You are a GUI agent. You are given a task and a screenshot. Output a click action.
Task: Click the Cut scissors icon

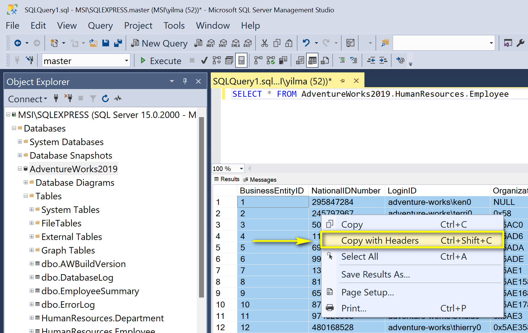tap(264, 43)
